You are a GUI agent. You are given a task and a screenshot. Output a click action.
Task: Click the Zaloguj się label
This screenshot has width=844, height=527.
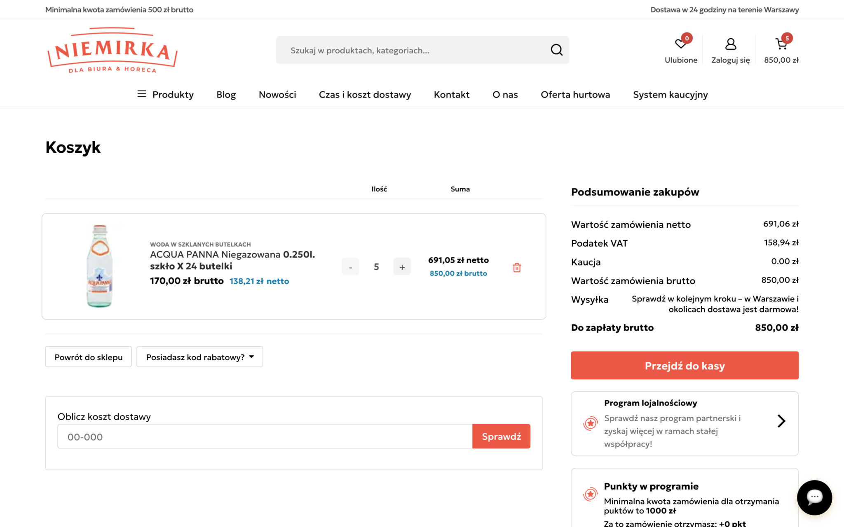pyautogui.click(x=730, y=60)
